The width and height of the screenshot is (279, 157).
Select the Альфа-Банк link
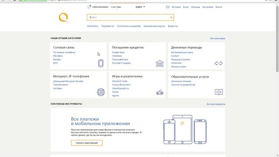point(118,52)
